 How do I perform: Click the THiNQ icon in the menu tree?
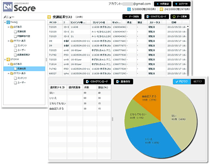[x=8, y=22]
